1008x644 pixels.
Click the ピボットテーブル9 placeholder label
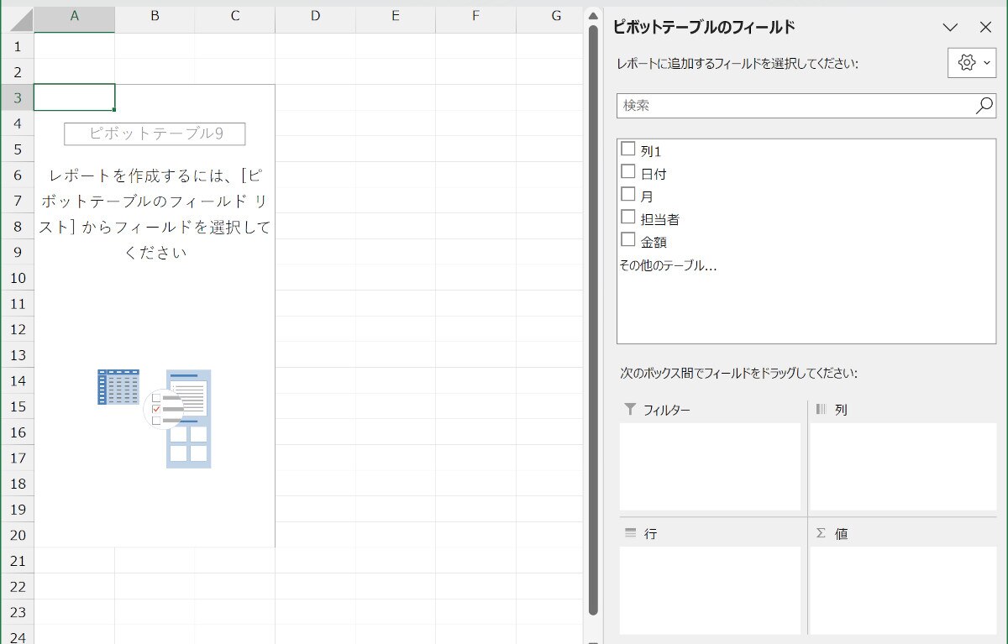coord(155,134)
